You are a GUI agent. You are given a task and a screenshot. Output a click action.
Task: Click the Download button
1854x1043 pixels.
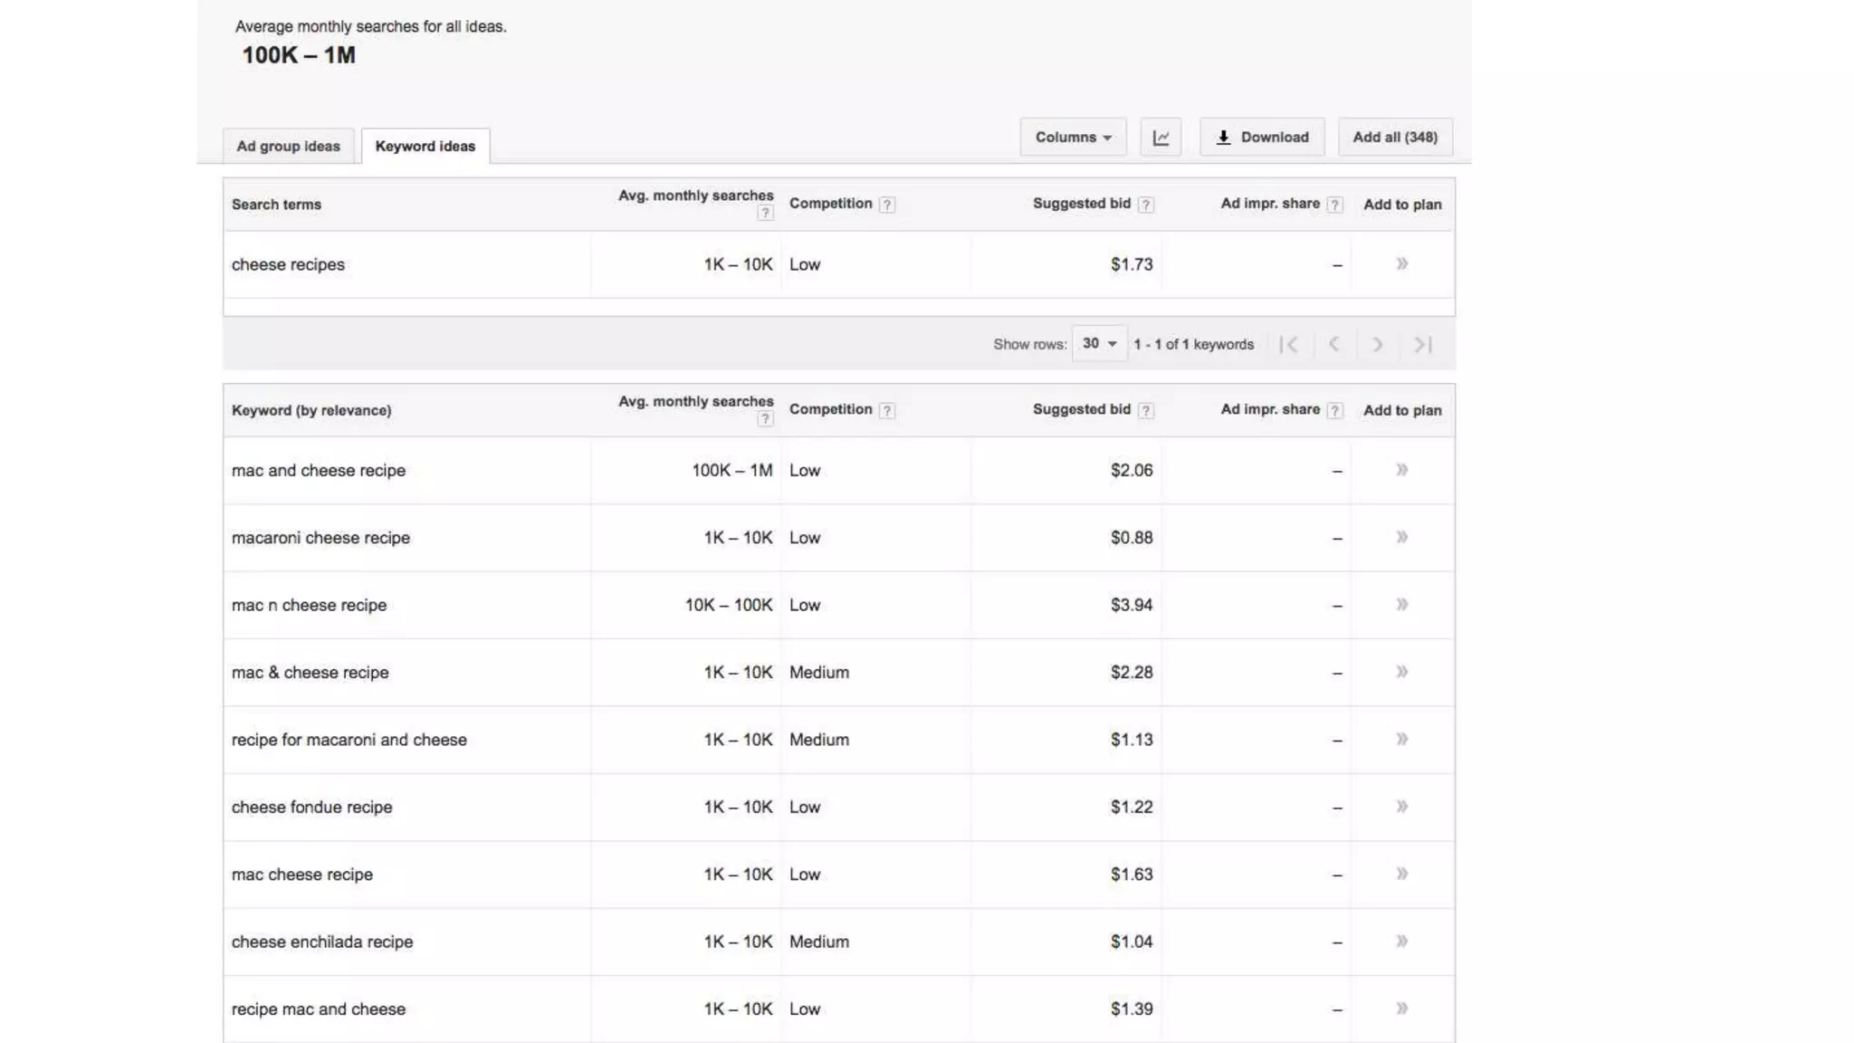tap(1262, 138)
